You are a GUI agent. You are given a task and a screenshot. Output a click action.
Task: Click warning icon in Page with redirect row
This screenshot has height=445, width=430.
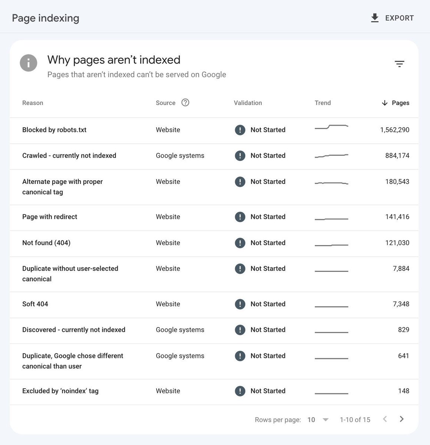(x=240, y=217)
